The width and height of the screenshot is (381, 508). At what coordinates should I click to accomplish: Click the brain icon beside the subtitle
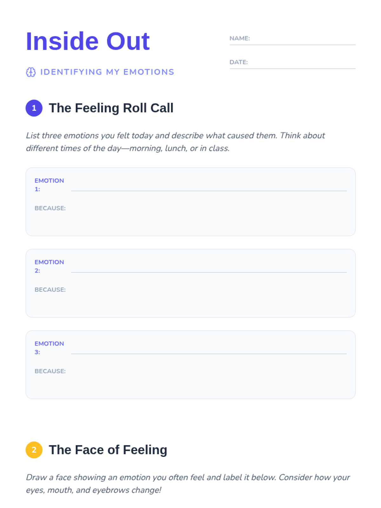click(31, 72)
